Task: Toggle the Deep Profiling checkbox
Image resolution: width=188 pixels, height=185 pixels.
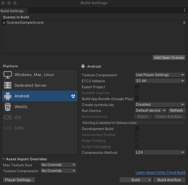Action: point(137,140)
